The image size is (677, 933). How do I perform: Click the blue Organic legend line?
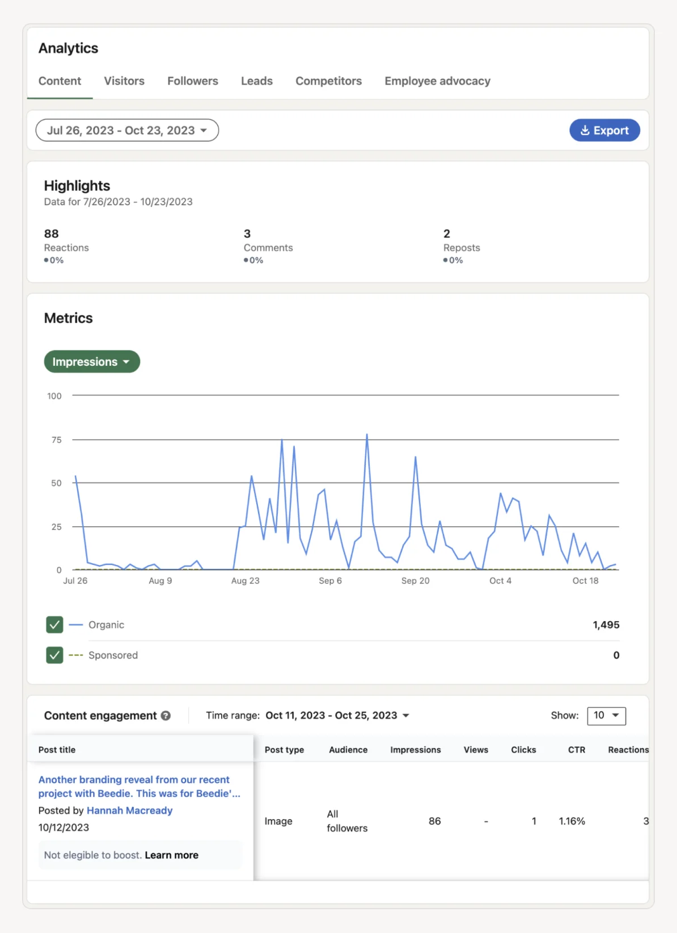pyautogui.click(x=76, y=625)
